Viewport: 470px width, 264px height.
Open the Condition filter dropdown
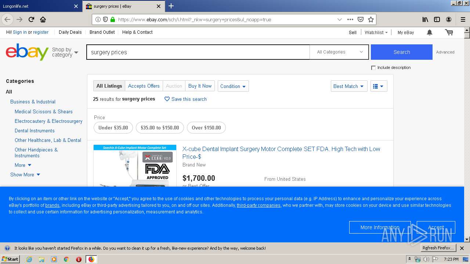pyautogui.click(x=233, y=86)
